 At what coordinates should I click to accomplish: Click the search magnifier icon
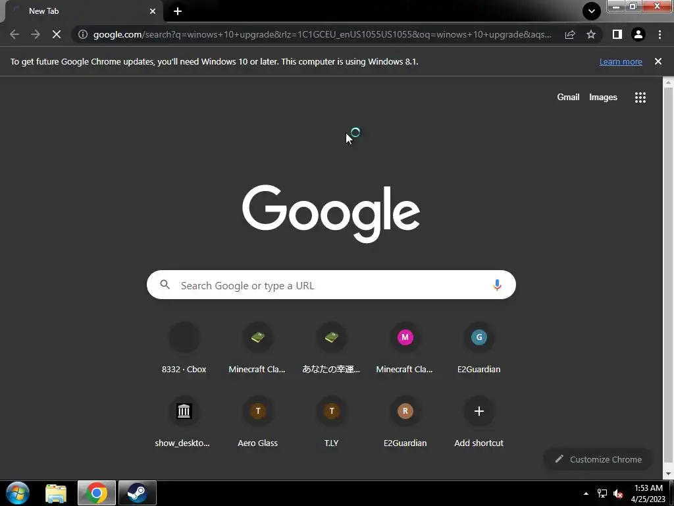[165, 285]
